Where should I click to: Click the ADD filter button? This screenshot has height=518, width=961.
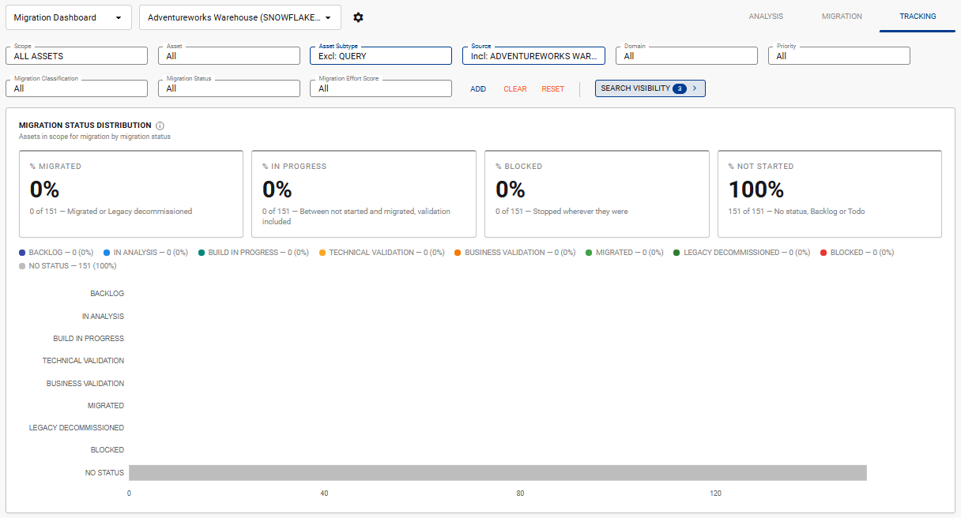coord(478,89)
